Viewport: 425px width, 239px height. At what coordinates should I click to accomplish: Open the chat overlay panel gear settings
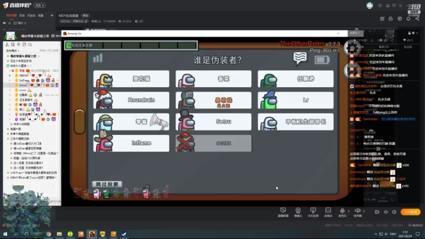(x=413, y=33)
